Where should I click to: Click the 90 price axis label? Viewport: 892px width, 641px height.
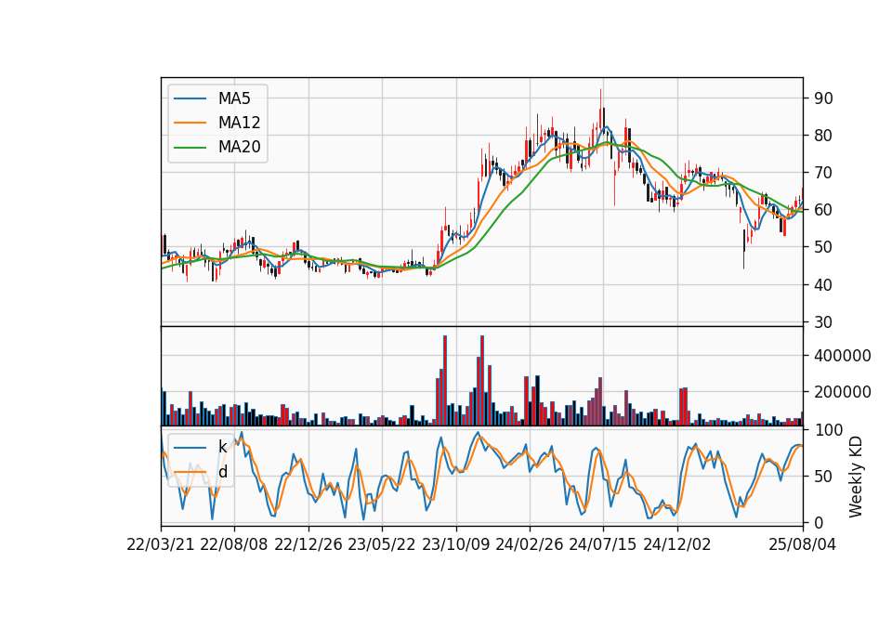coord(823,98)
